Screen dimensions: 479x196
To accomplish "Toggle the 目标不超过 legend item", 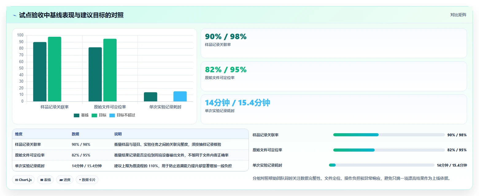I will 122,115.
